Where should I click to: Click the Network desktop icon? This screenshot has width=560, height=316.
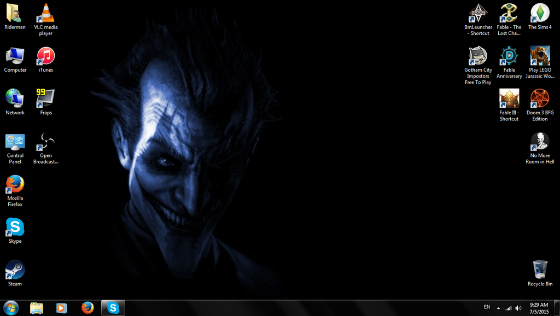(15, 102)
